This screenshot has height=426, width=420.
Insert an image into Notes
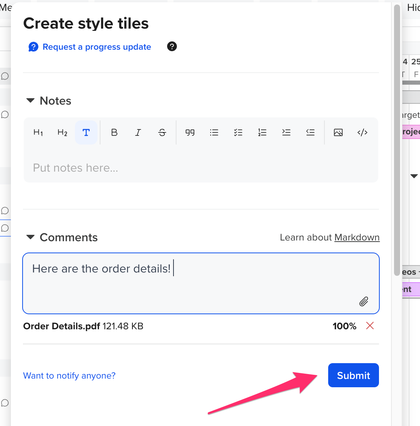pos(338,132)
